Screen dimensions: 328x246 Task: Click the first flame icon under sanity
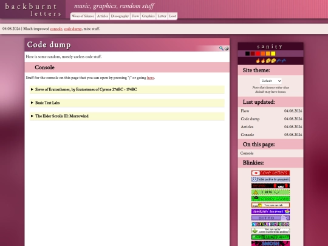click(x=258, y=61)
